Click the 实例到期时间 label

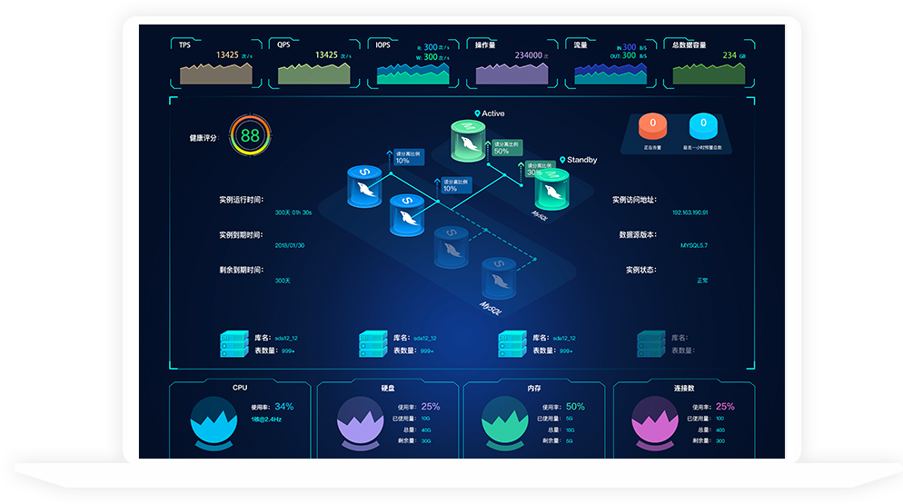[x=242, y=235]
